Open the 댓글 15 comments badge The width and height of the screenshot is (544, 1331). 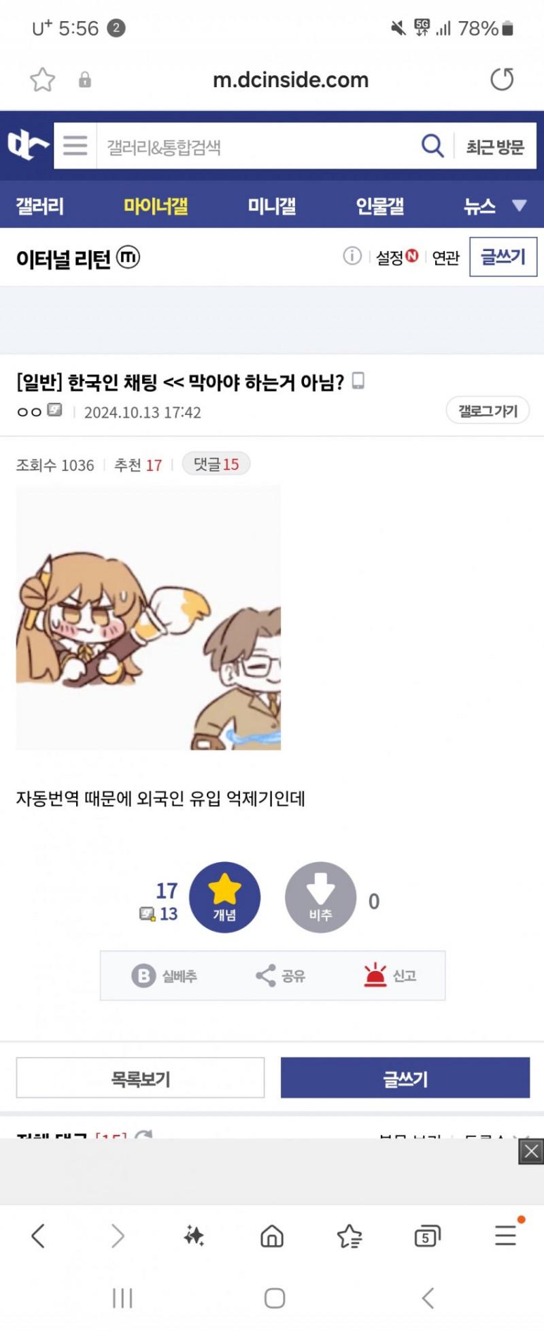tap(216, 464)
